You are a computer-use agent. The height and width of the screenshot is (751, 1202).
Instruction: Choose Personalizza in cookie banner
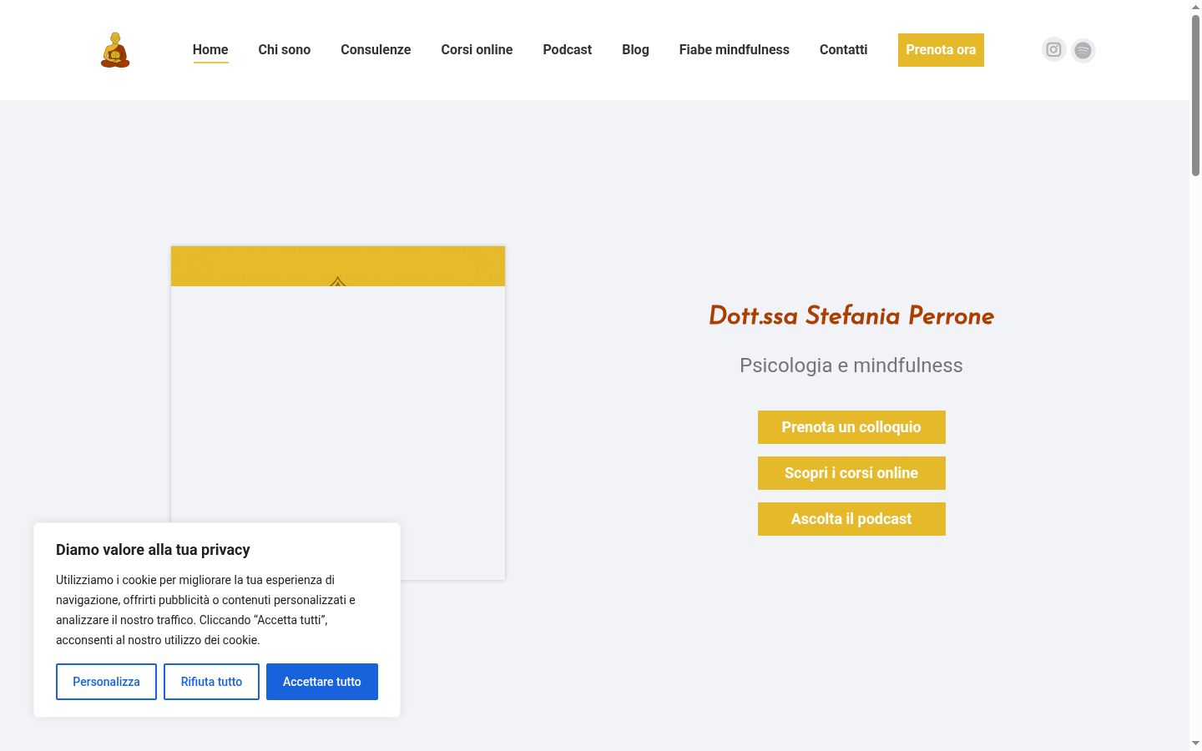tap(106, 682)
